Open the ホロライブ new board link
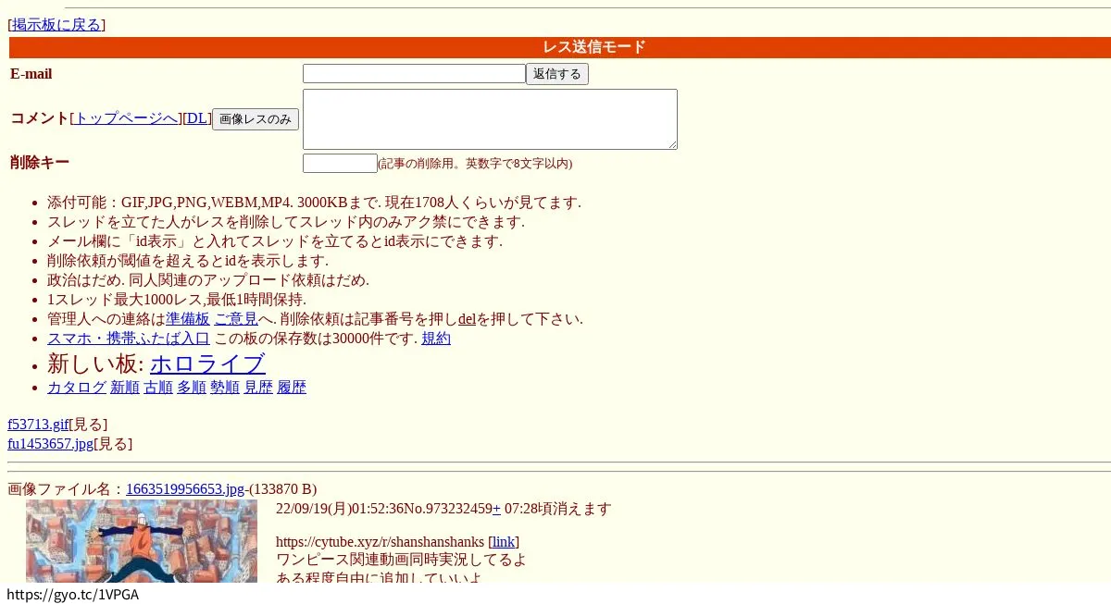This screenshot has height=604, width=1111. pos(207,364)
